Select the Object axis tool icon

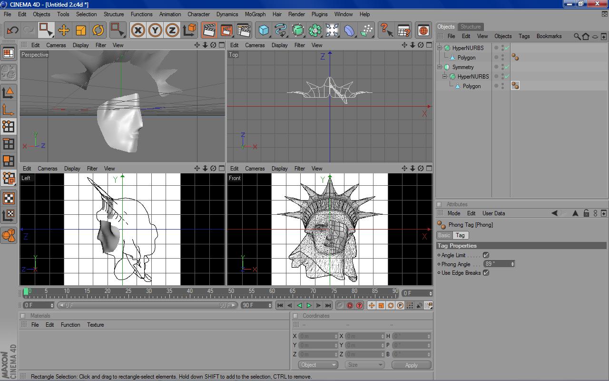pos(9,109)
